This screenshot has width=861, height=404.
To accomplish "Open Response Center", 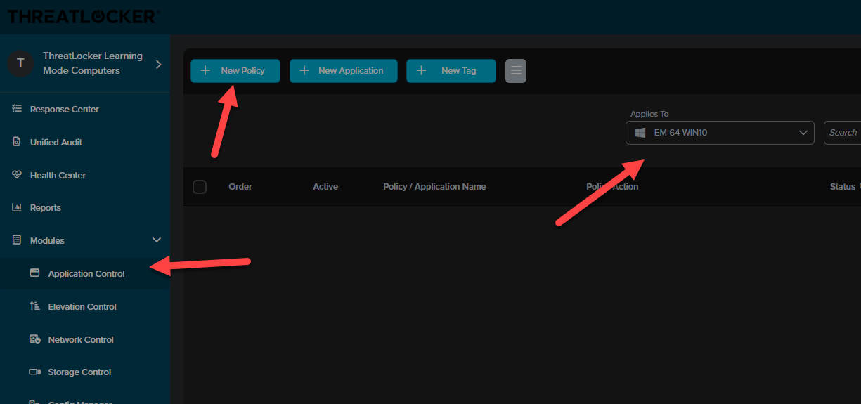I will [x=64, y=109].
